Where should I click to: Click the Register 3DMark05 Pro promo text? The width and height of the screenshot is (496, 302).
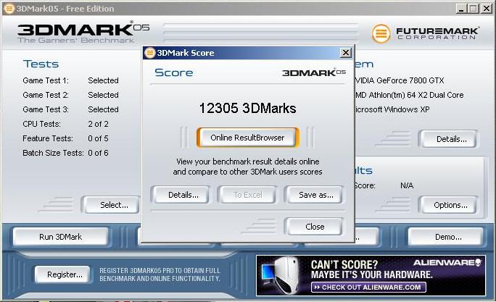coord(160,274)
